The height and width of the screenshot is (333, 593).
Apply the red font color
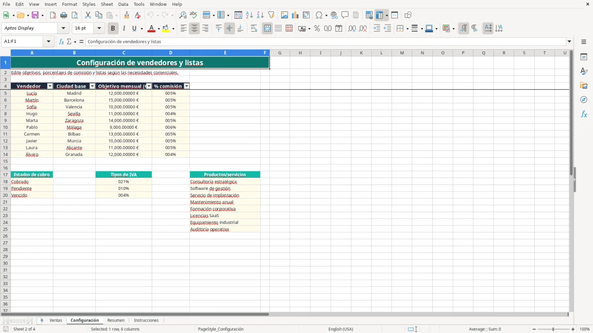click(x=151, y=29)
